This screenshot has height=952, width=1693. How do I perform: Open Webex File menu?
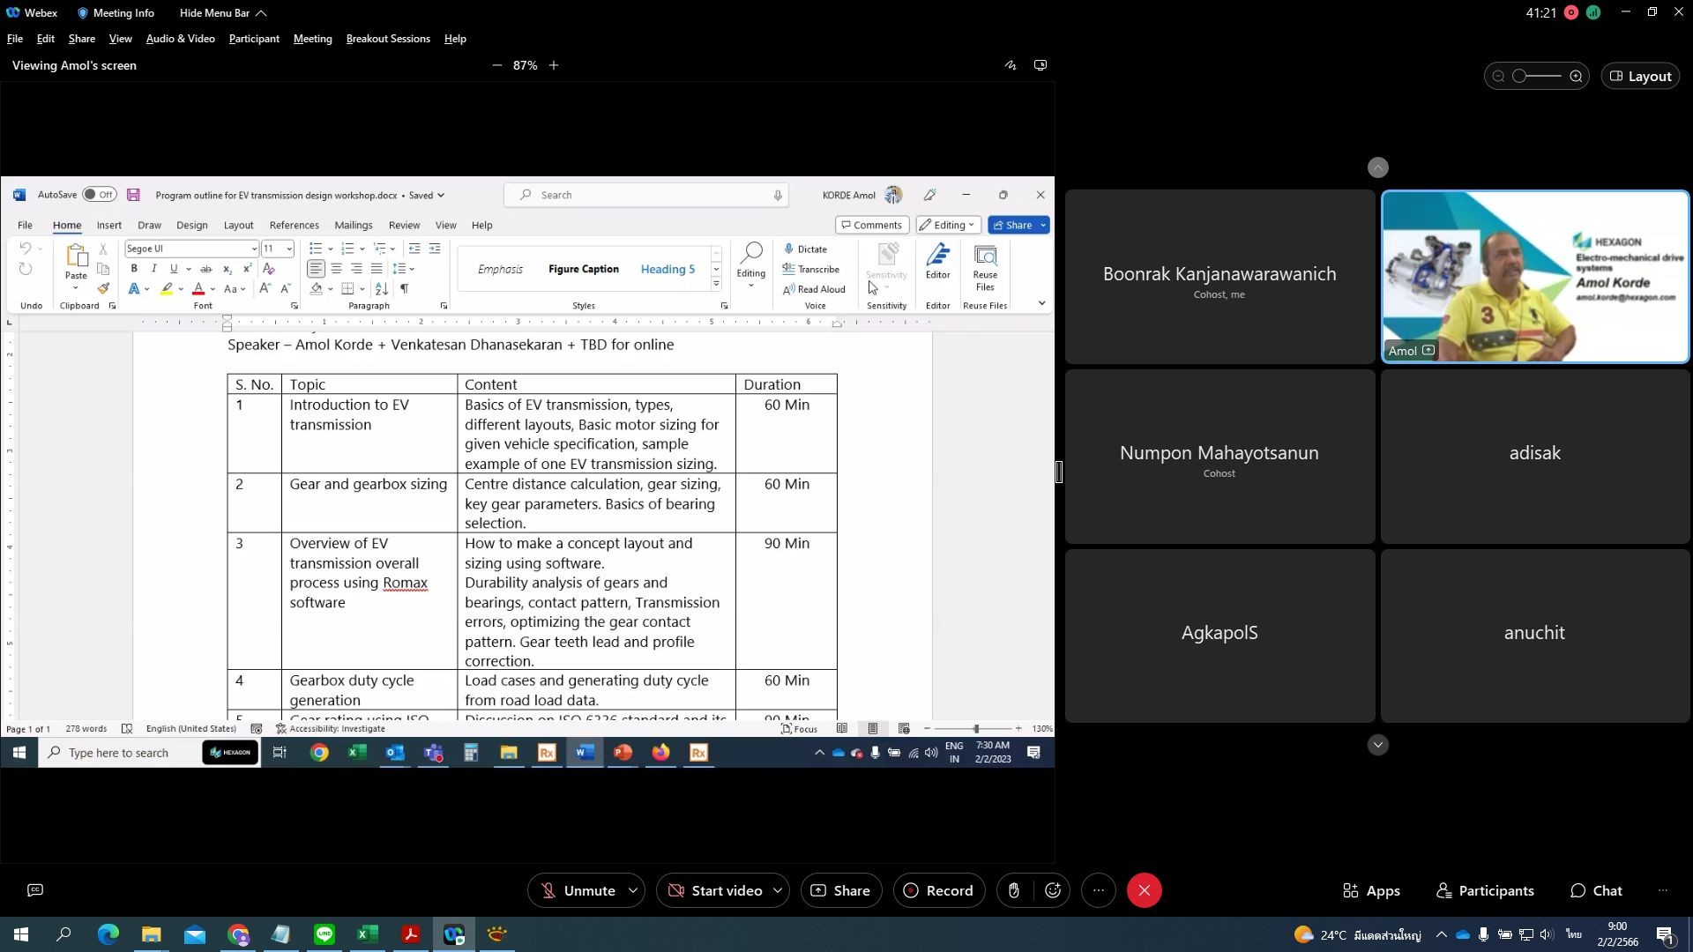(x=15, y=39)
